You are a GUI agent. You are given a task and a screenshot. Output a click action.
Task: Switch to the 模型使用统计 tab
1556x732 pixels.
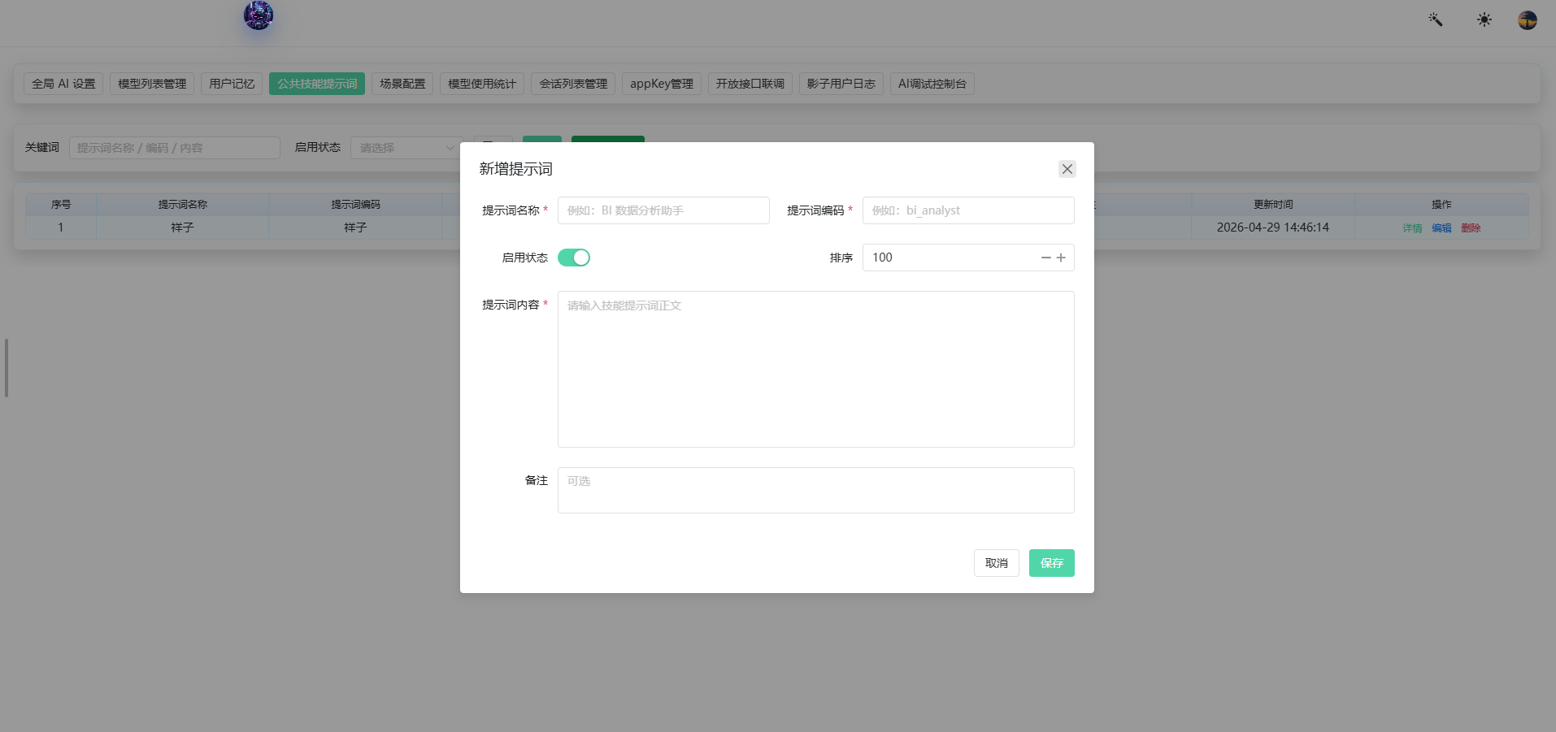coord(482,84)
